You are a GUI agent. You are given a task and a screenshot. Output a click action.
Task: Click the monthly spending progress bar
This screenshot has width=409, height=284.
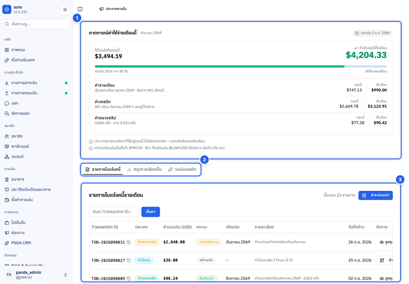(x=241, y=66)
